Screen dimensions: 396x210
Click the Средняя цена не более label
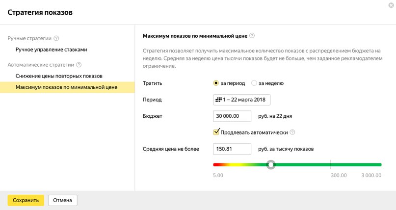[171, 149]
